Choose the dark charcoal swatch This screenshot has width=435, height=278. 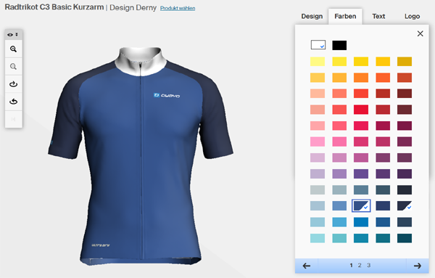pos(405,190)
